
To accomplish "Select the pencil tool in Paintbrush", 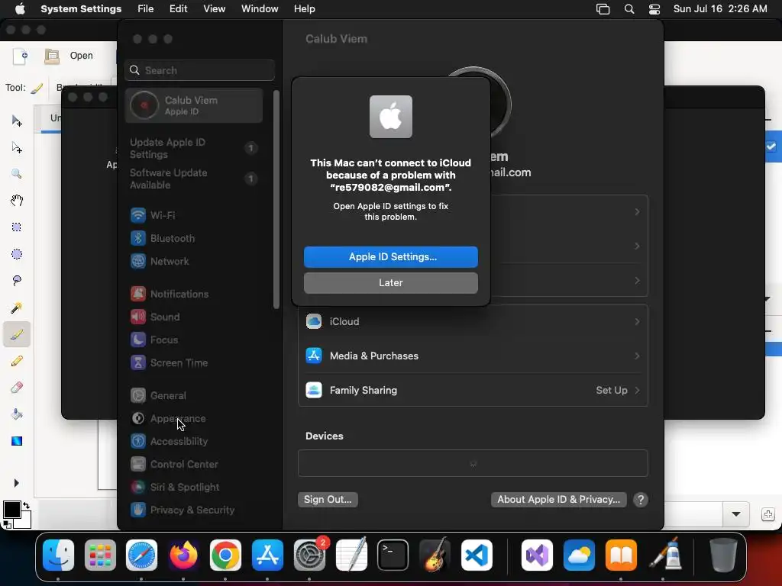I will (17, 361).
